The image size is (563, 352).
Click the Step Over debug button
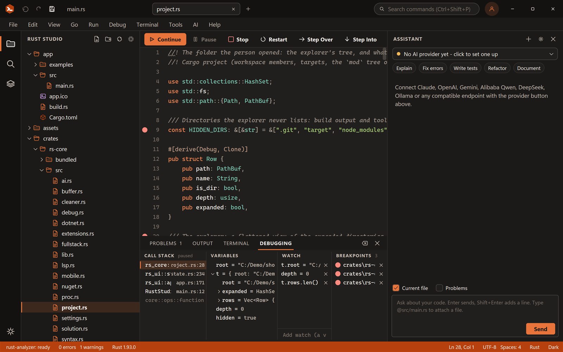[x=316, y=39]
